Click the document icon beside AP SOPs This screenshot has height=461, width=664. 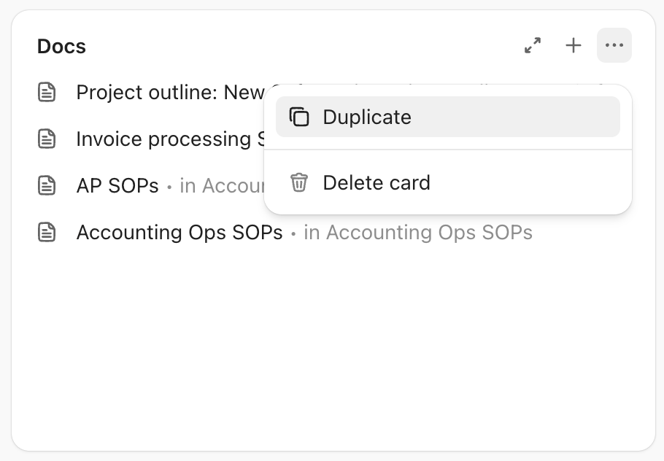tap(47, 185)
